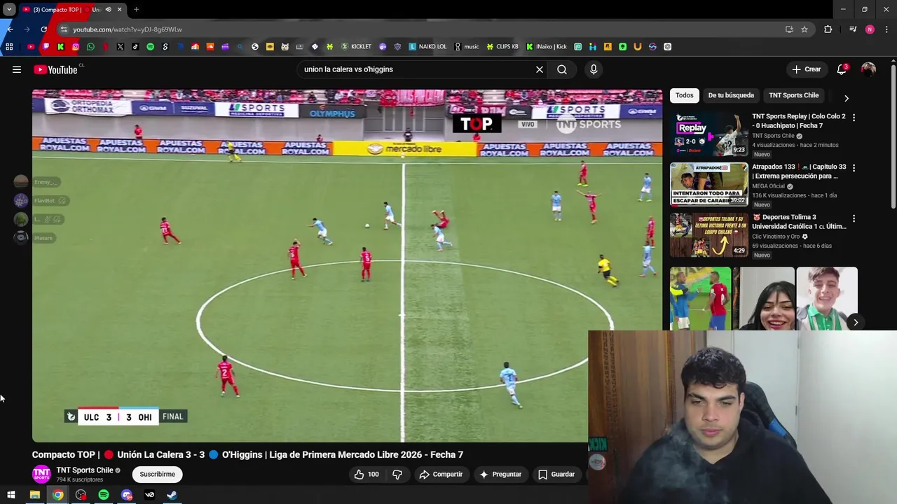Close the Compacto TOP browser tab
This screenshot has width=897, height=504.
coord(119,10)
